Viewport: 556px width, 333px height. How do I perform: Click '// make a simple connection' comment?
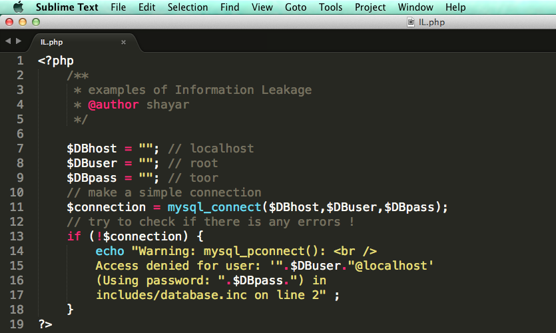pyautogui.click(x=164, y=192)
